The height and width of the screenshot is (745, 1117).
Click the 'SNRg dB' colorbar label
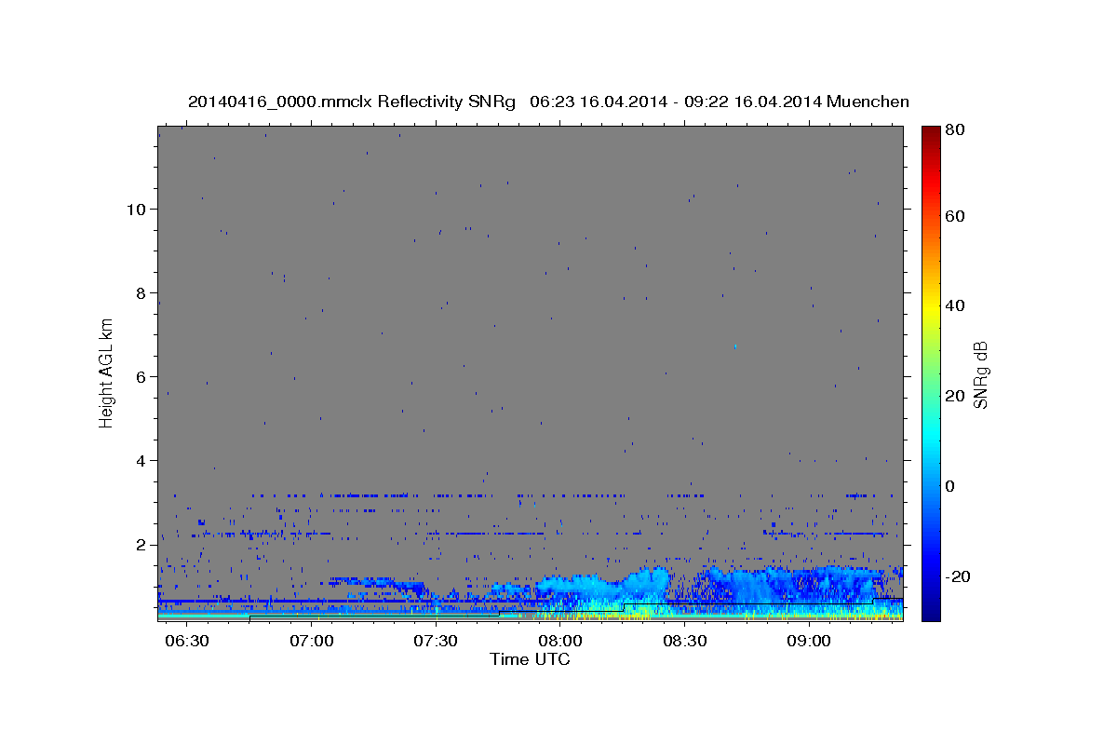[x=980, y=374]
